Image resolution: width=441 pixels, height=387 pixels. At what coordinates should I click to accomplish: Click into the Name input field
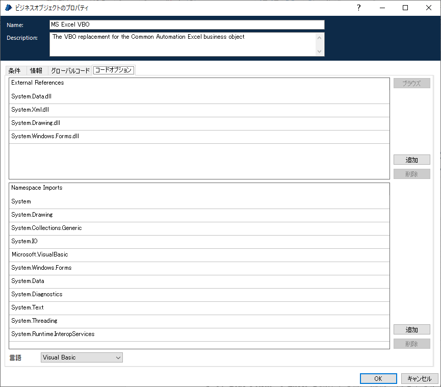coord(187,24)
